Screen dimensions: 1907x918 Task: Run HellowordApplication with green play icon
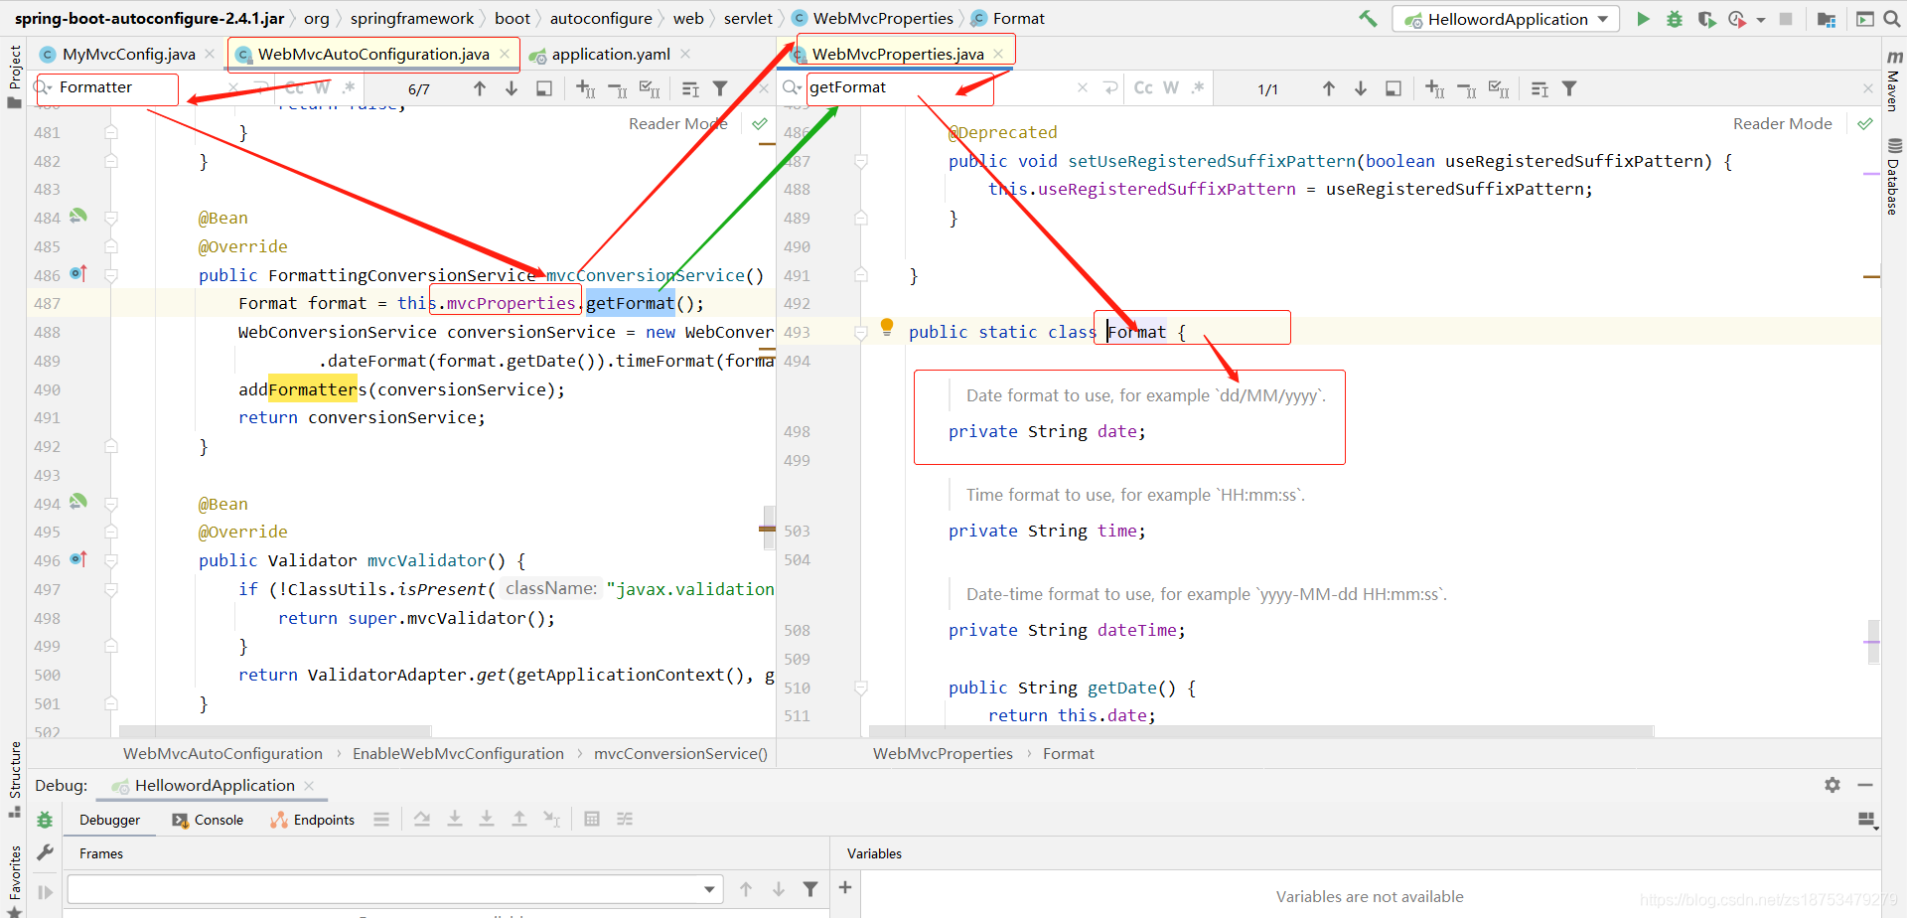click(1643, 19)
